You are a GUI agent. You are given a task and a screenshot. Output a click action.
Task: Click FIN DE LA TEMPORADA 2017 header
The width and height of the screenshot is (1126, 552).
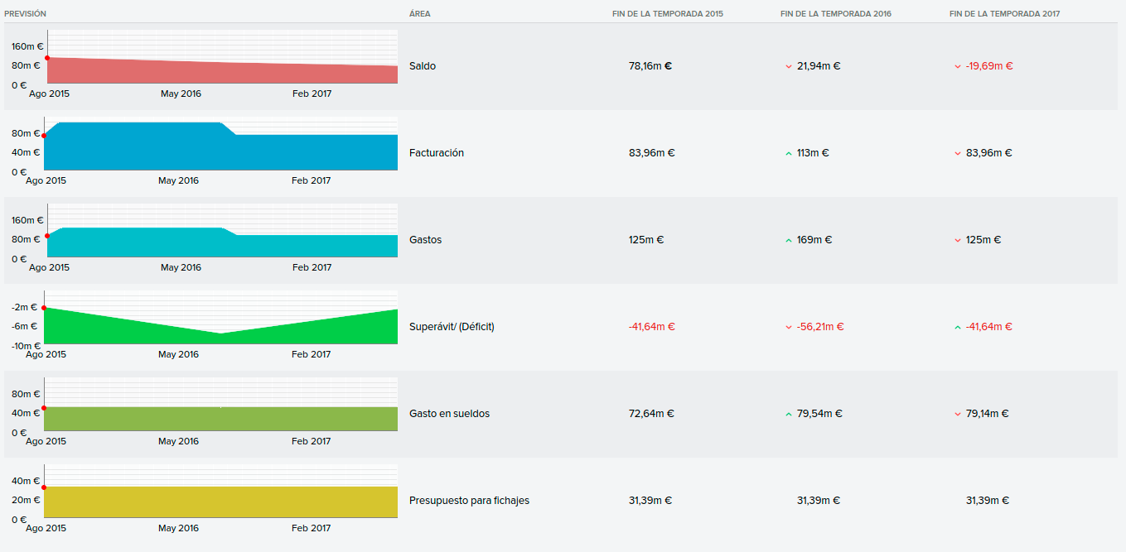coord(1005,14)
